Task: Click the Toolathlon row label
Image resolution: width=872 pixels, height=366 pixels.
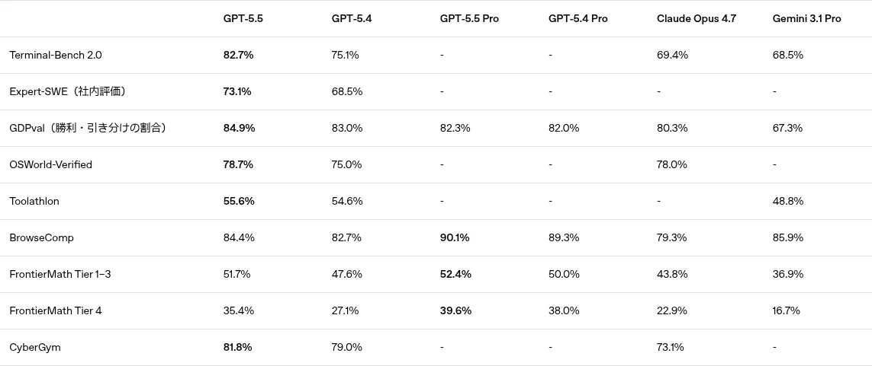Action: pos(34,202)
